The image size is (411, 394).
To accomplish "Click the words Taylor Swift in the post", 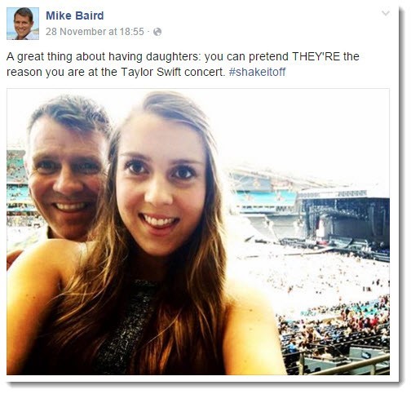I will point(151,72).
